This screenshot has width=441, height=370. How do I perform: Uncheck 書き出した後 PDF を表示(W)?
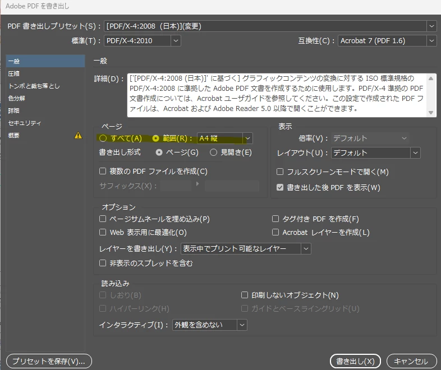[280, 187]
